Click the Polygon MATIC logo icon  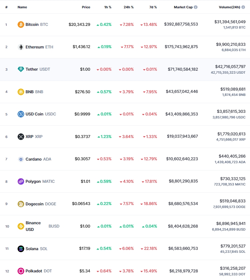21,181
